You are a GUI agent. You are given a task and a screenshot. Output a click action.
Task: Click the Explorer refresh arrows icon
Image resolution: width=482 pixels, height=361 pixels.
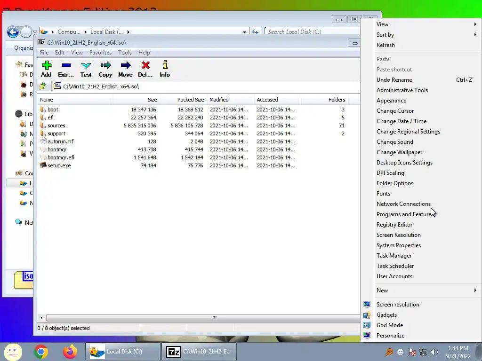(255, 31)
